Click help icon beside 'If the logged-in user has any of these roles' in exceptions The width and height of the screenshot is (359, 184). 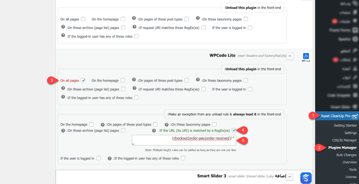pos(110,158)
